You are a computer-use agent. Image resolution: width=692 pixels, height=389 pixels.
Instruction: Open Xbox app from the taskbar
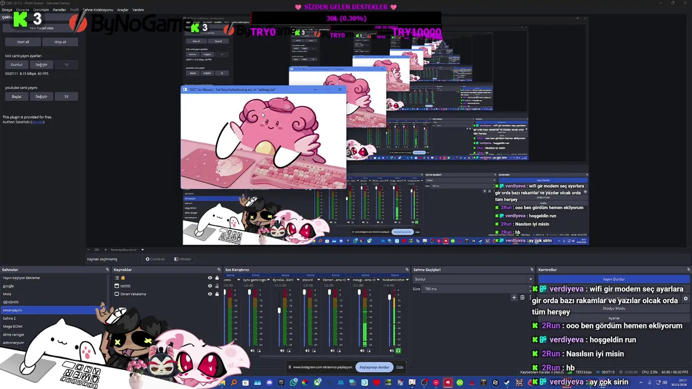pos(317,383)
